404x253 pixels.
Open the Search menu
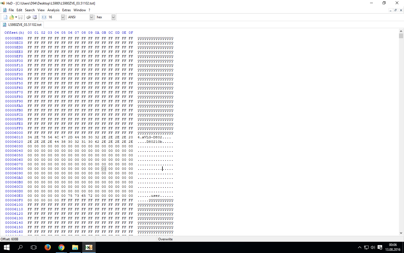tap(30, 10)
